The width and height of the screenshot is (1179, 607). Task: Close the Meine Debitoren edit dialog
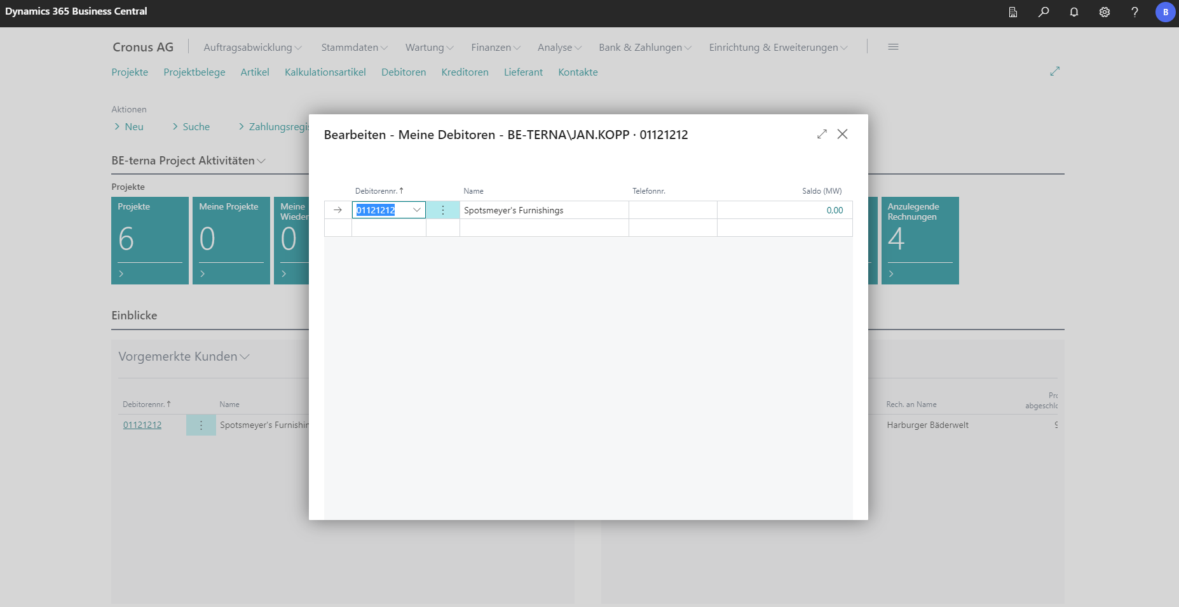(x=842, y=134)
